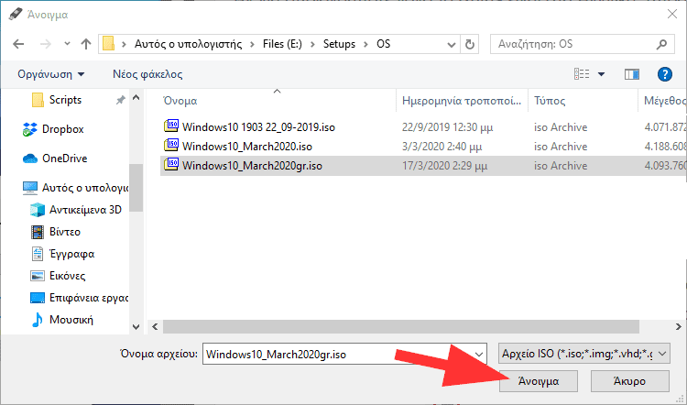Select Windows10 1903 22_09-2019.iso file
This screenshot has width=687, height=405.
[258, 127]
